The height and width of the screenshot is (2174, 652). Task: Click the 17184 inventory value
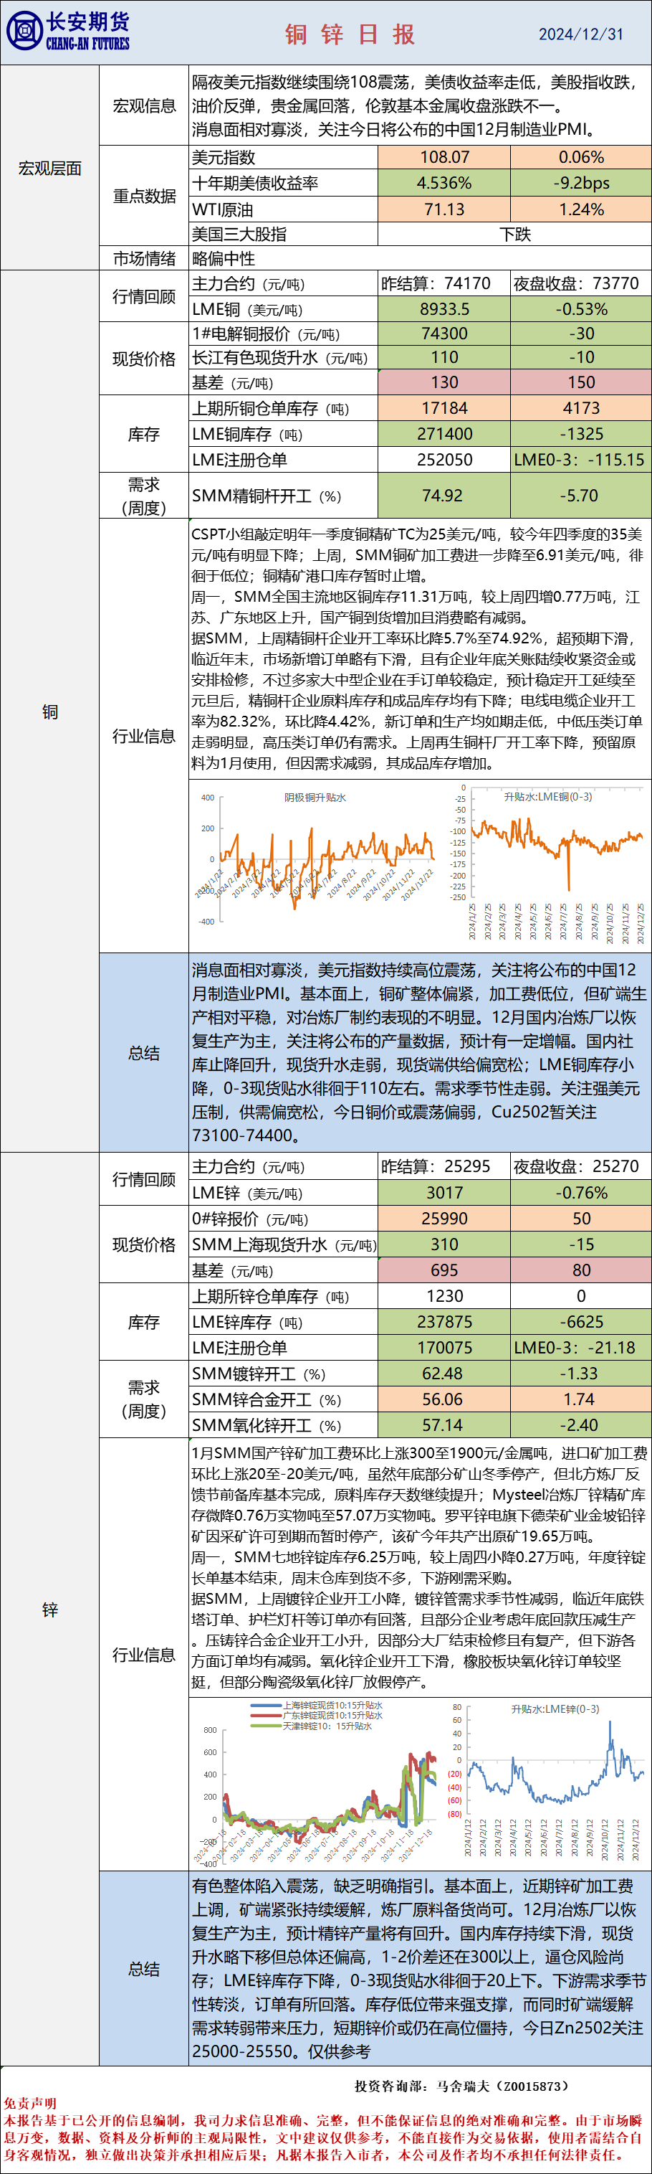[444, 408]
